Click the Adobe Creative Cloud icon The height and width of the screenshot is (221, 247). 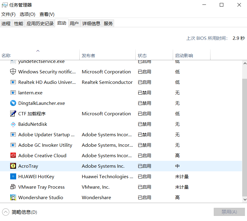coord(13,155)
